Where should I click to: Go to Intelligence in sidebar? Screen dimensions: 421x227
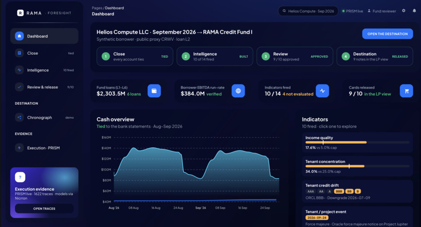point(44,70)
